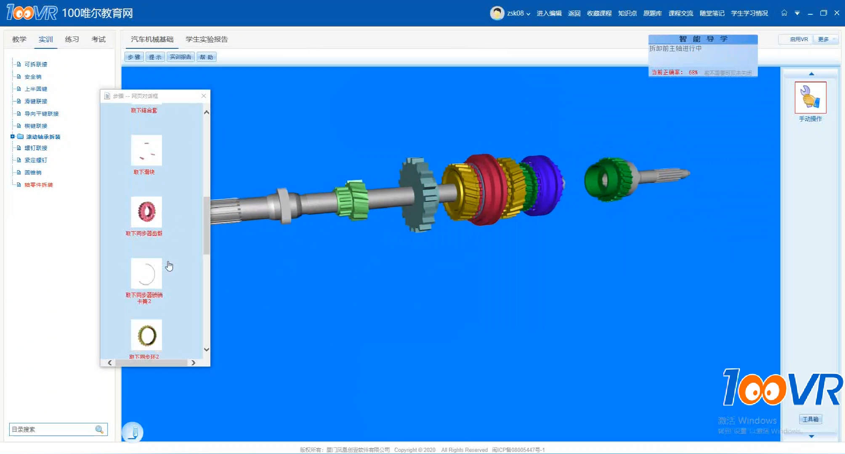Screen dimensions: 845x454
Task: Click the 启用VR button
Action: [x=798, y=39]
